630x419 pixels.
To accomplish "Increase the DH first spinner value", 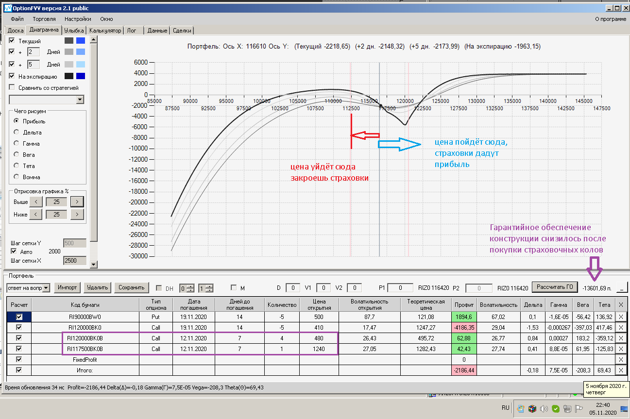I will (190, 285).
